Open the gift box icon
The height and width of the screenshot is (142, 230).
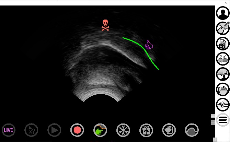pyautogui.click(x=146, y=130)
